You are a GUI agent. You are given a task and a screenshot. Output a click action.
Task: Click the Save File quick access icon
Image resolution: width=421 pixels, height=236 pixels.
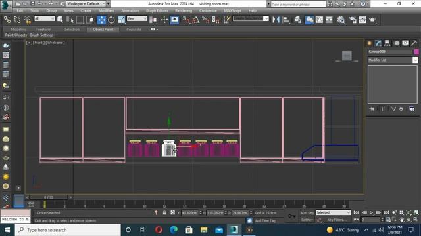[x=32, y=4]
